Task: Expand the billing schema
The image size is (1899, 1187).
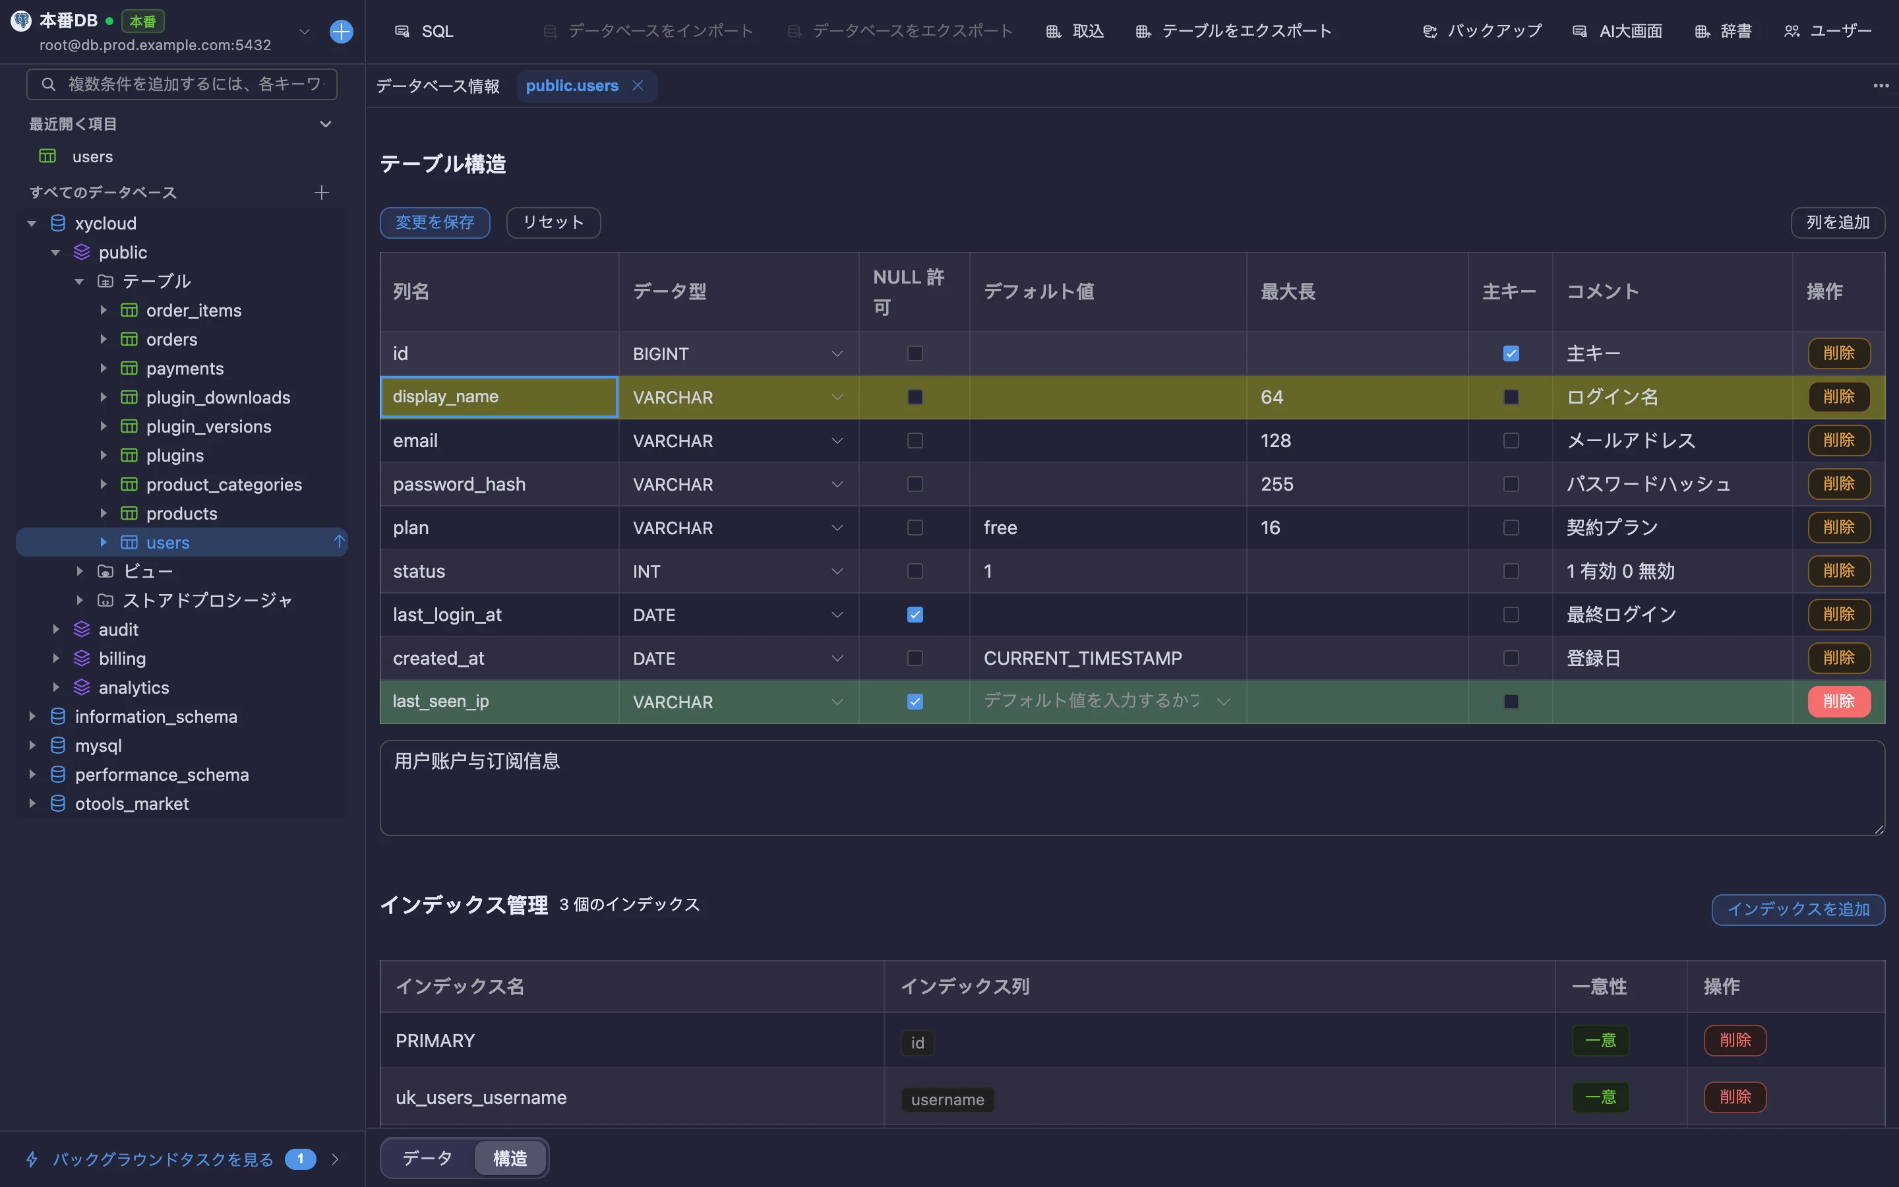Action: coord(55,658)
